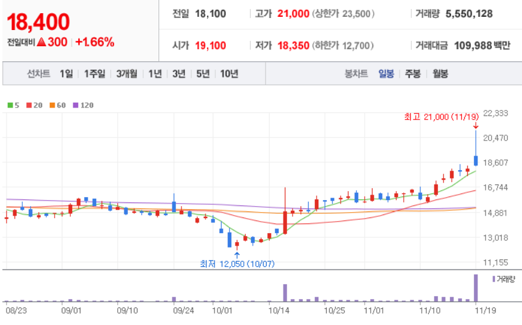The image size is (522, 325).
Task: Click the 거래량 value 5,550,128
Action: 469,14
